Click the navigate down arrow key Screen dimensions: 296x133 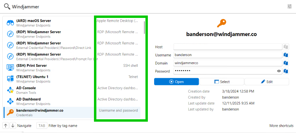click(x=13, y=126)
